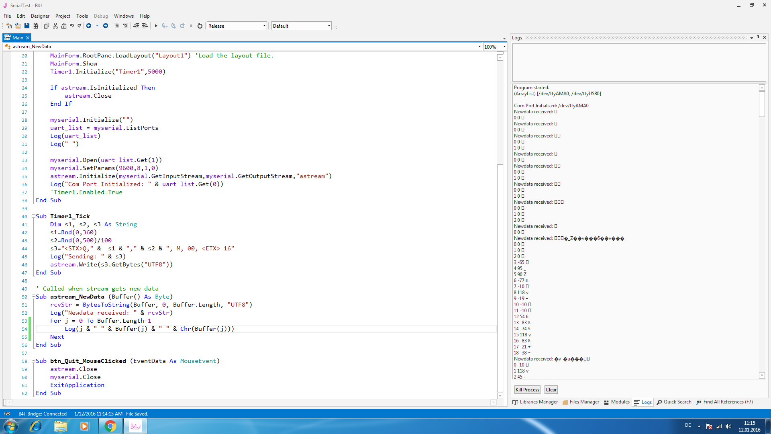Image resolution: width=771 pixels, height=434 pixels.
Task: Collapse the Timer1_Tick sub
Action: (x=34, y=216)
